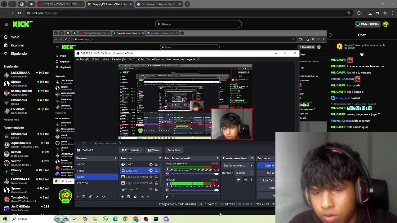This screenshot has width=397, height=223.
Task: Add a new scene in OBS Escenas
Action: tap(78, 197)
